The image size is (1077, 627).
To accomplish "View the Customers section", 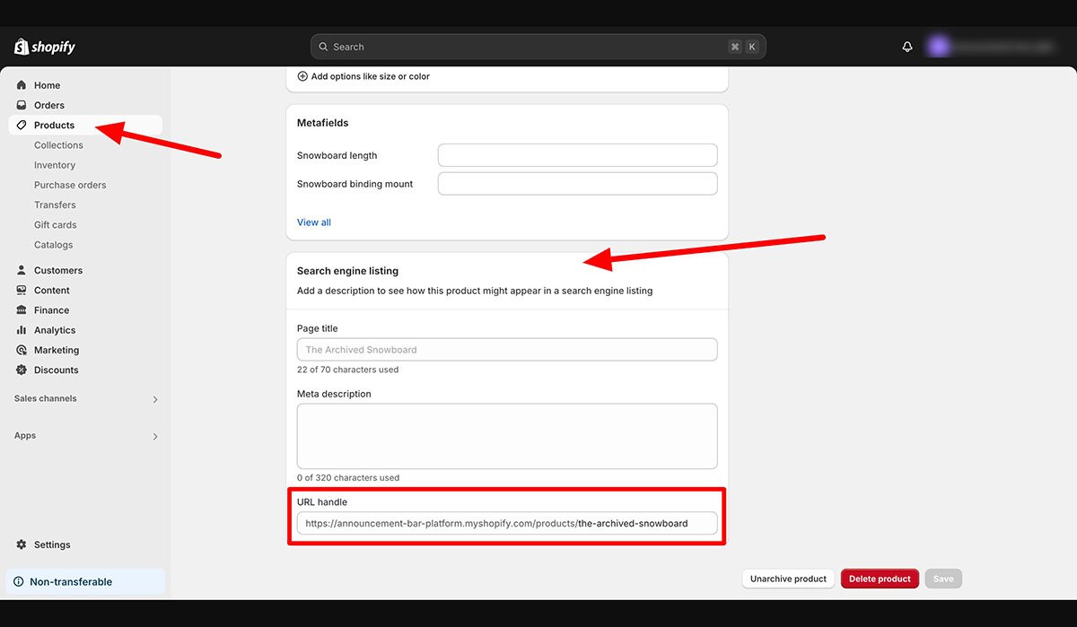I will point(57,269).
